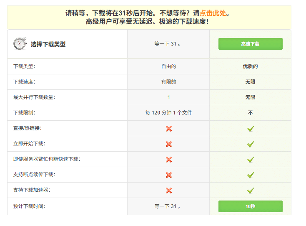Click the 优质的 premium download type cell
The width and height of the screenshot is (306, 226).
point(250,66)
